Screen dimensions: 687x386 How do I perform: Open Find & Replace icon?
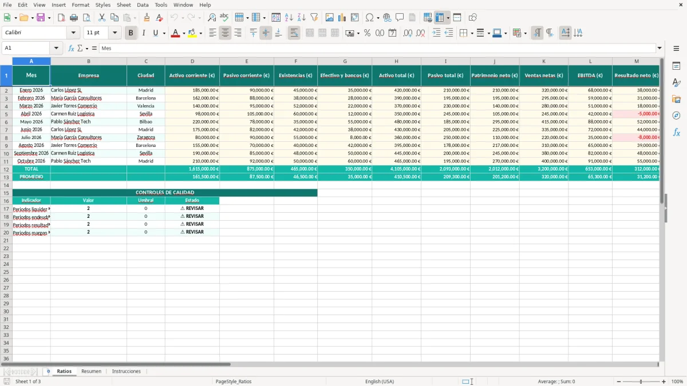tap(212, 18)
